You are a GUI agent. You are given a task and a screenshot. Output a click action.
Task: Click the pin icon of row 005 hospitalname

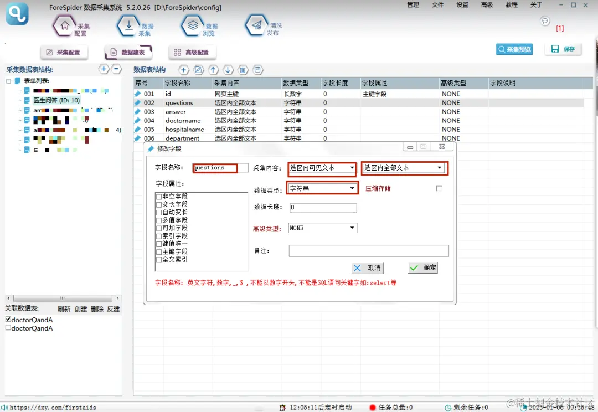click(138, 130)
